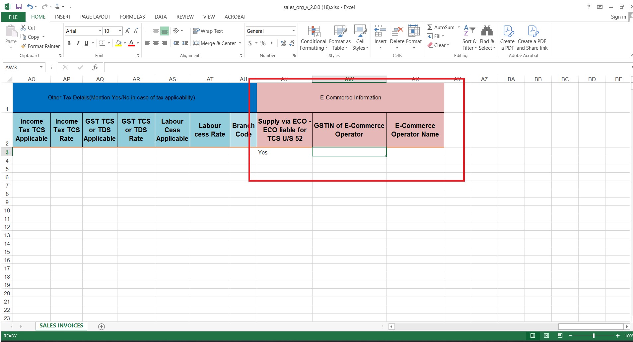Select the SALES INVOICES sheet tab

[61, 326]
